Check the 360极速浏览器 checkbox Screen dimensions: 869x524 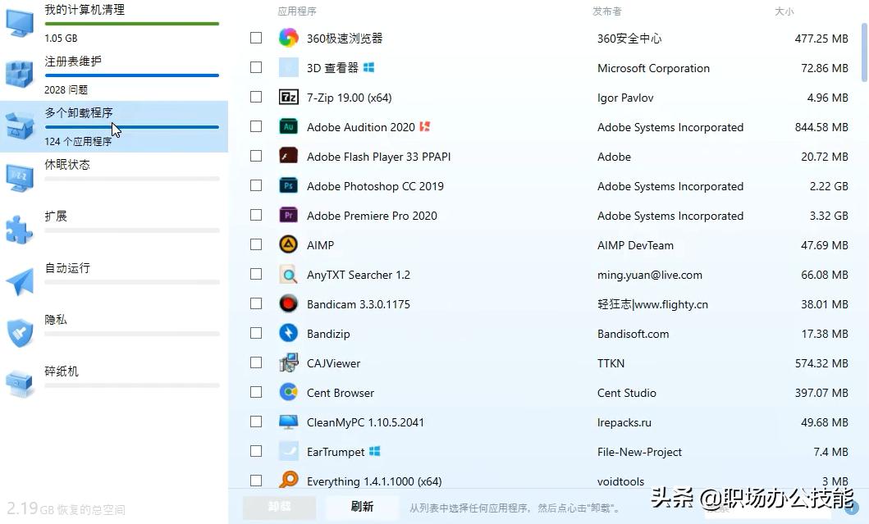[256, 38]
